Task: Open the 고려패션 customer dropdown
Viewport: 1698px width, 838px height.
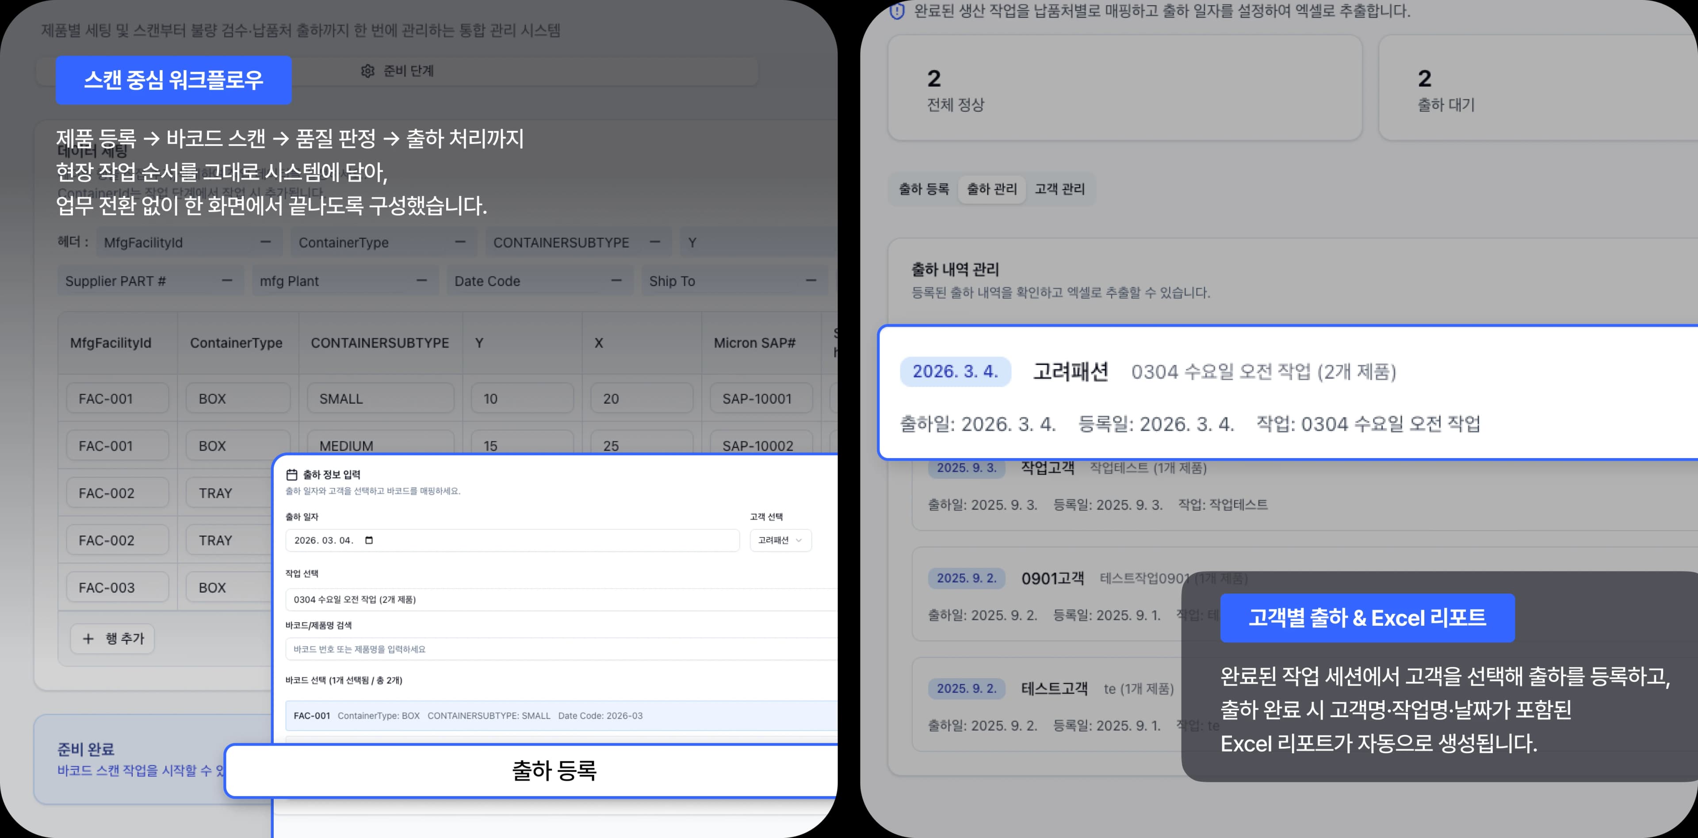Action: point(780,540)
